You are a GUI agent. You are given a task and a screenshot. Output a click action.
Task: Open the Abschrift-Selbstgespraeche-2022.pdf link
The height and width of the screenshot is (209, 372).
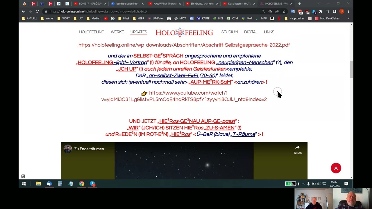click(x=184, y=45)
